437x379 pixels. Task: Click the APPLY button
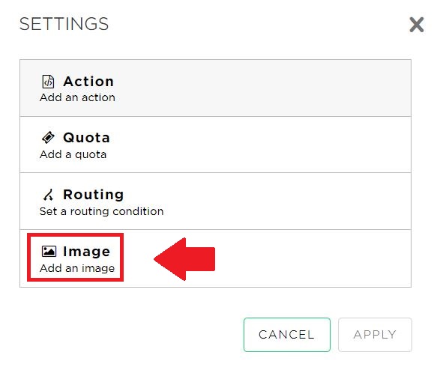coord(375,335)
